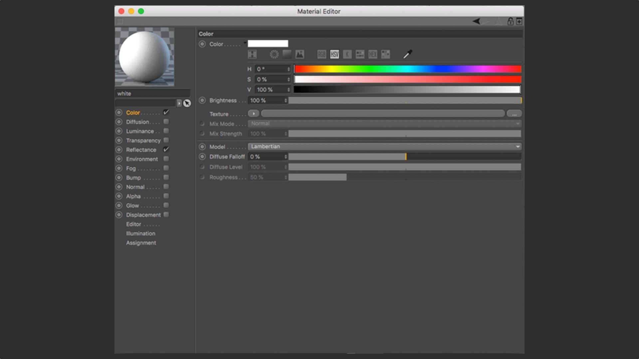
Task: Enable the Transparency channel checkbox
Action: pos(166,140)
